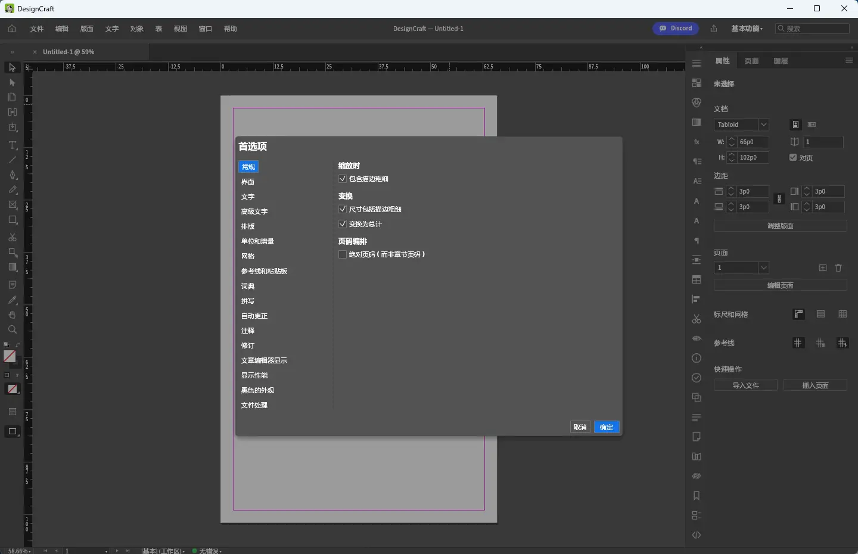Delete page with the trash icon
Image resolution: width=858 pixels, height=554 pixels.
838,268
